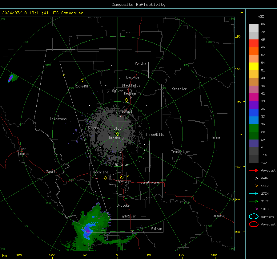
Task: Click the Limestone label
Action: pyautogui.click(x=58, y=119)
